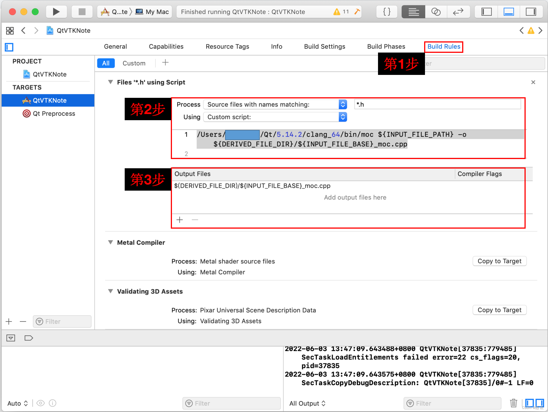Open the Build Phases tab
The image size is (548, 412).
pyautogui.click(x=386, y=46)
